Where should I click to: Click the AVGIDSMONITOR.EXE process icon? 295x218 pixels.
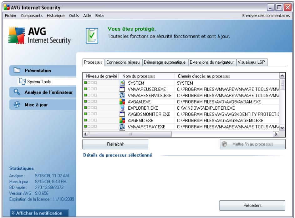pyautogui.click(x=122, y=114)
